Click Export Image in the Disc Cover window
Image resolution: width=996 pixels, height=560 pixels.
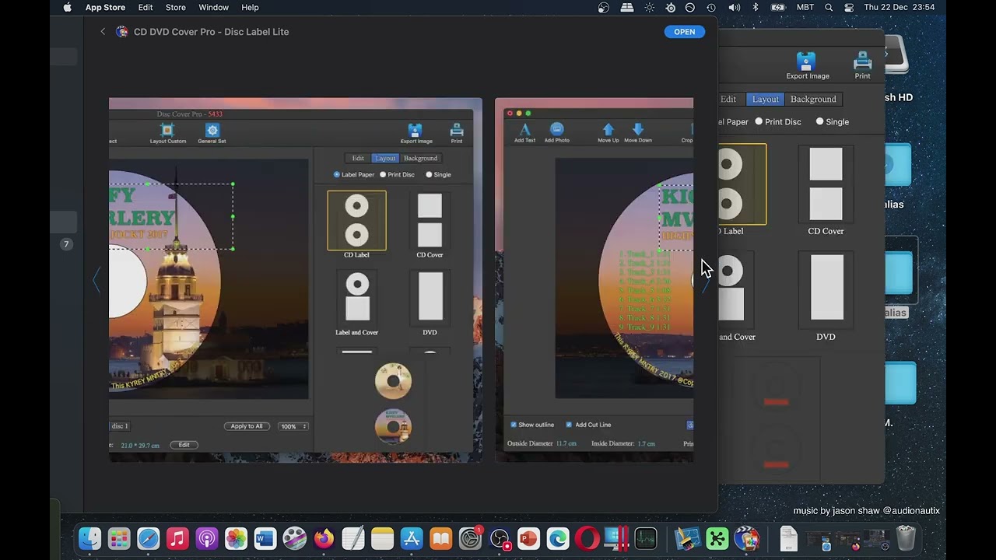click(807, 66)
